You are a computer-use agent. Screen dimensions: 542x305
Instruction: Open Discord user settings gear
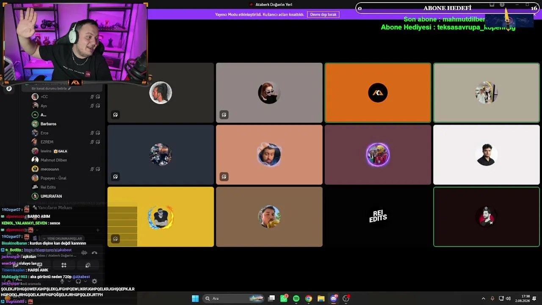[x=94, y=281]
